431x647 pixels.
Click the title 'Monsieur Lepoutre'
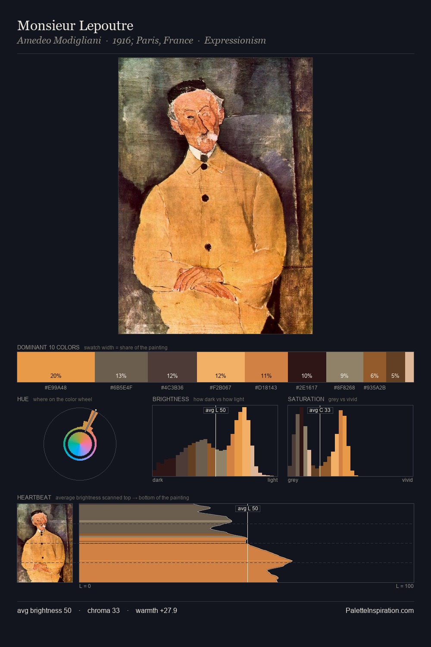pyautogui.click(x=75, y=25)
